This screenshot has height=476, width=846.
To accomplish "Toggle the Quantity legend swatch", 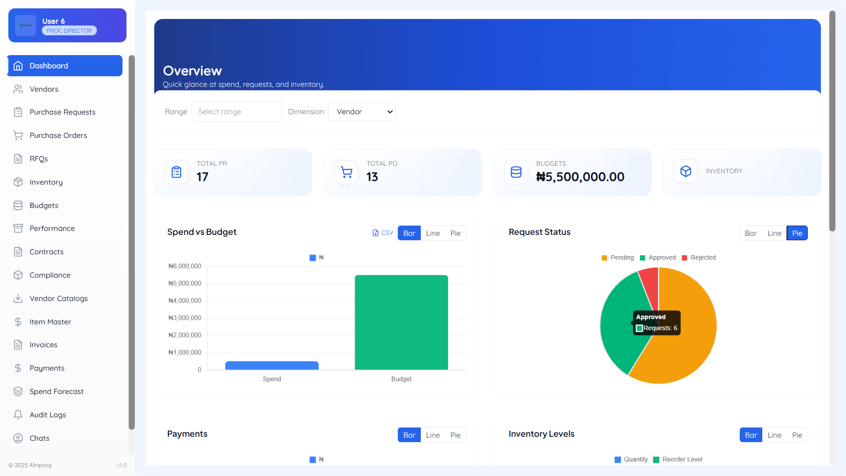I will coord(618,460).
